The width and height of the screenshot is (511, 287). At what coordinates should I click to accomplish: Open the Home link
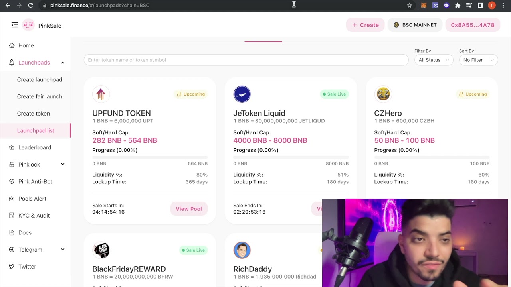click(26, 45)
